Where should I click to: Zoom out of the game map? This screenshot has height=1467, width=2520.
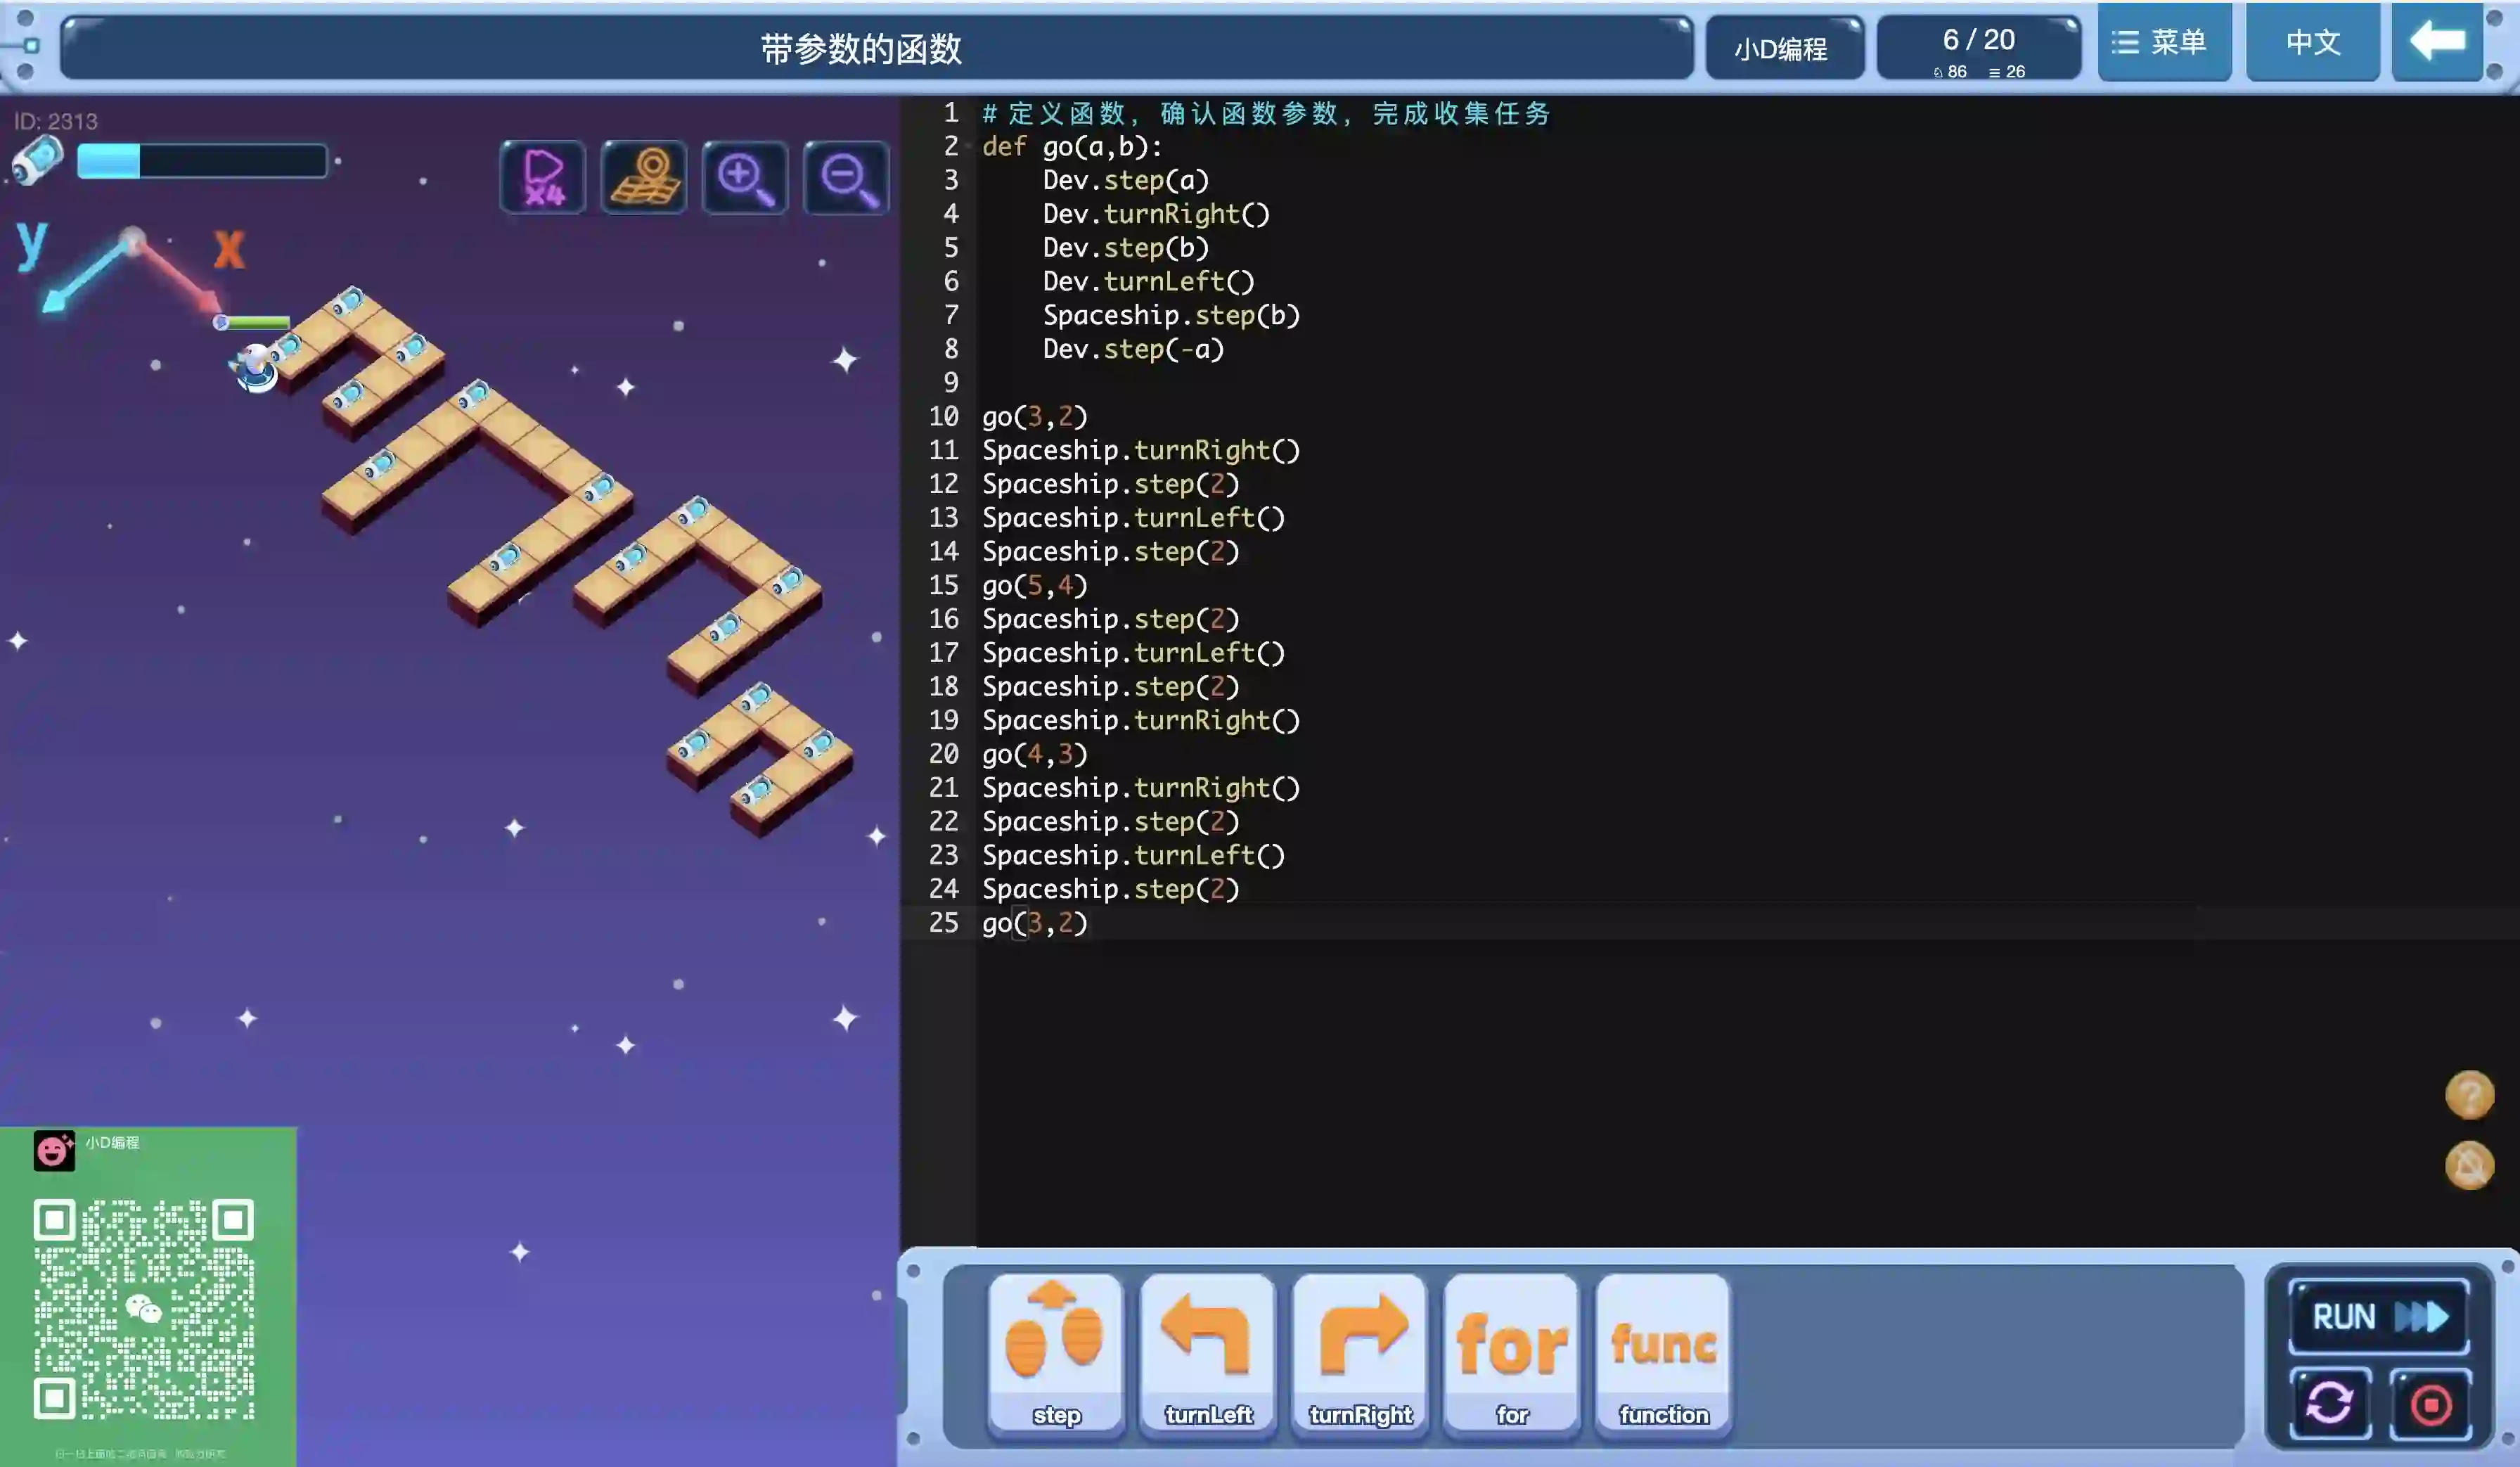pyautogui.click(x=846, y=178)
